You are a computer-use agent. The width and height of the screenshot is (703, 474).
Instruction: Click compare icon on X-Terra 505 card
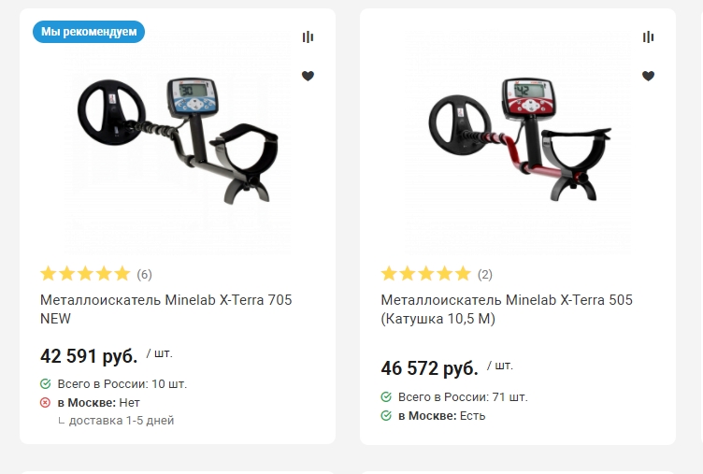point(648,37)
